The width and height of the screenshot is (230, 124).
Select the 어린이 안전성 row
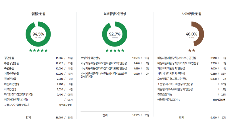12,84
